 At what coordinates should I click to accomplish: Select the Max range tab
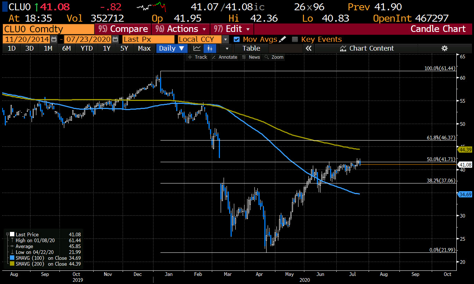pos(144,48)
